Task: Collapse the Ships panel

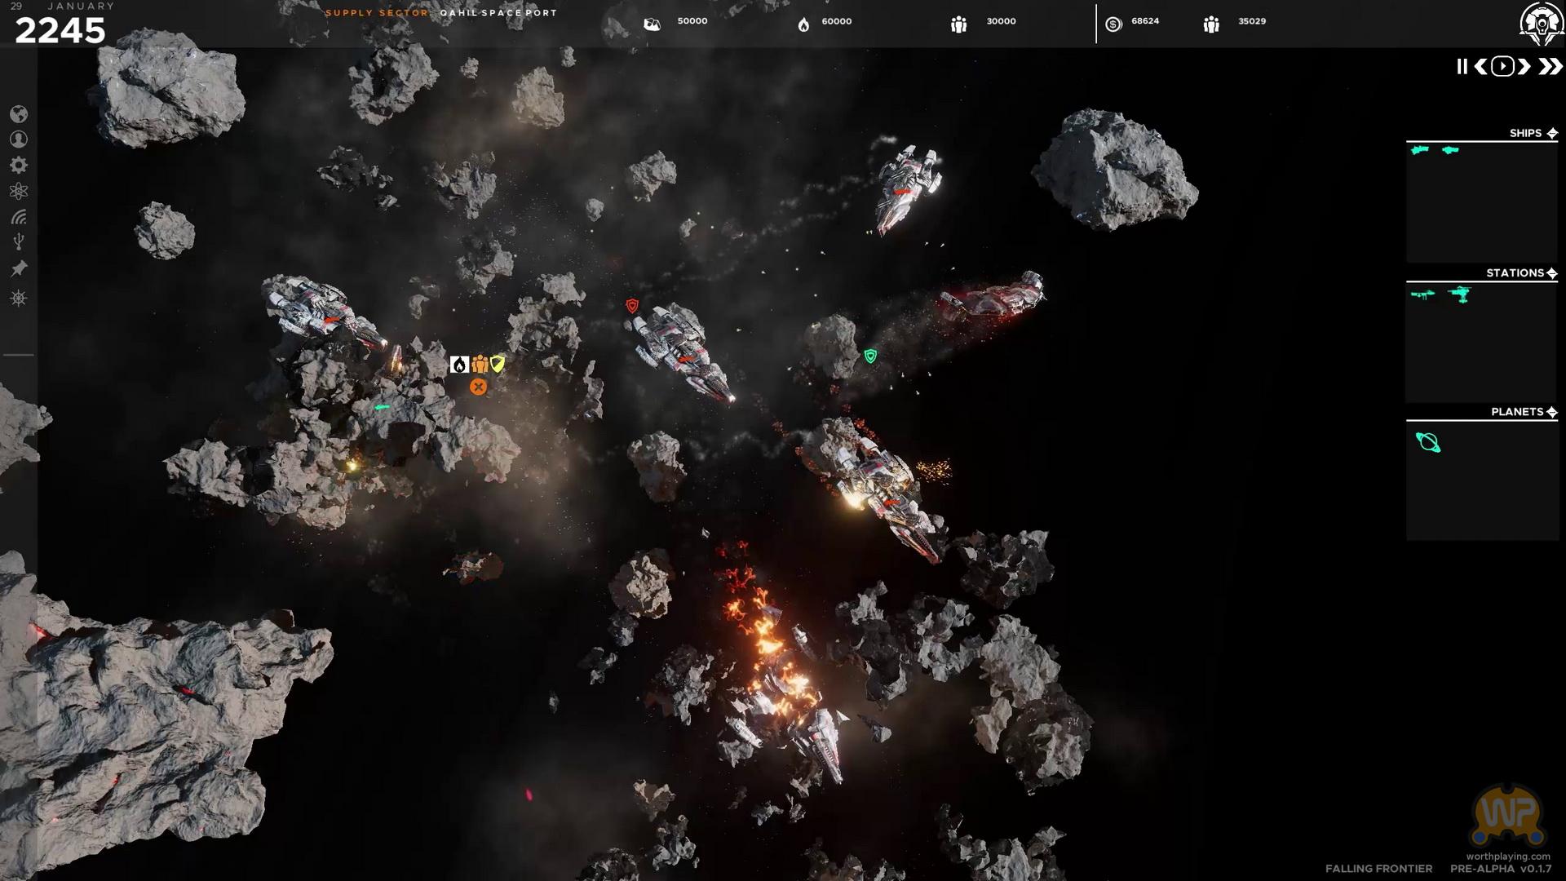Action: [1552, 133]
